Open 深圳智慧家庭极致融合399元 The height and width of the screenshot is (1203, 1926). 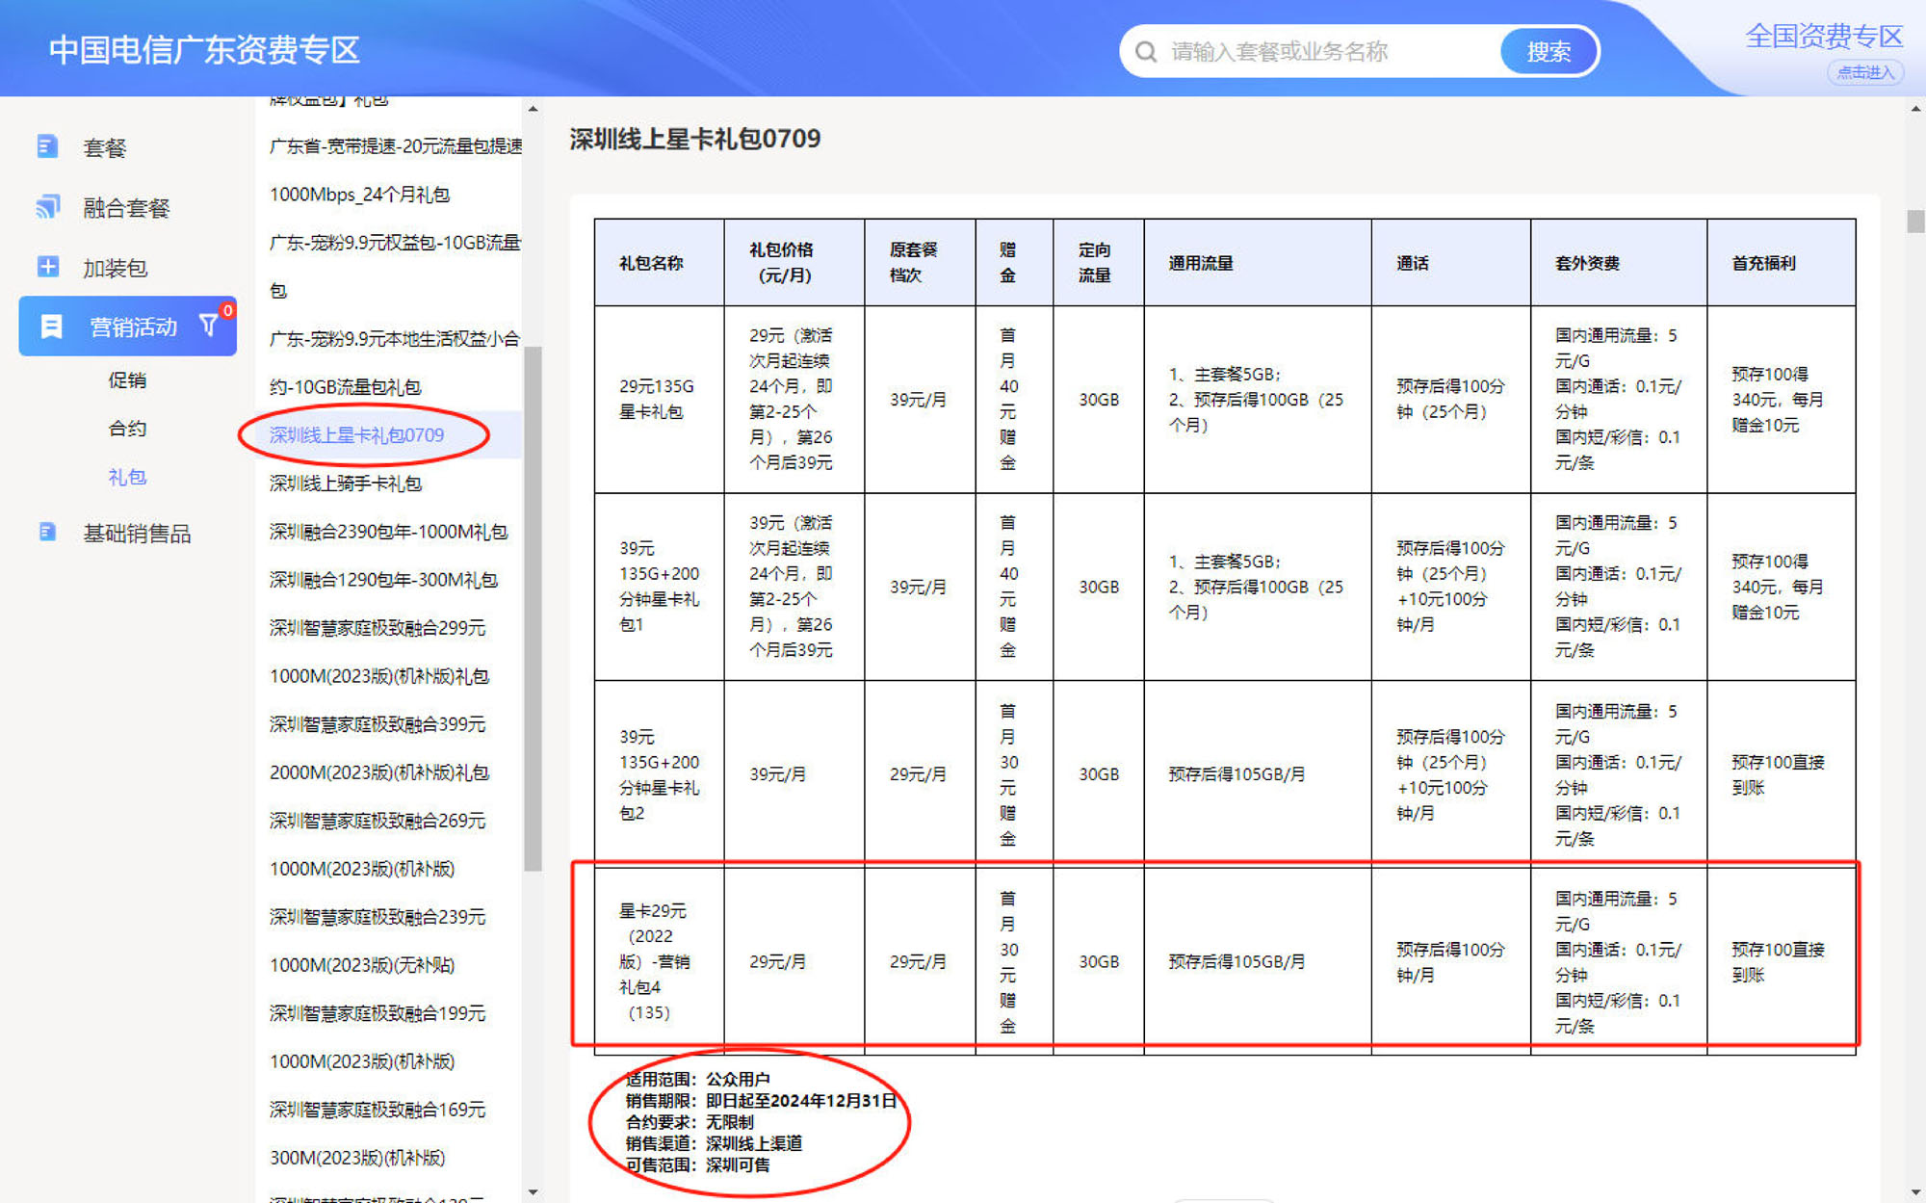point(377,723)
